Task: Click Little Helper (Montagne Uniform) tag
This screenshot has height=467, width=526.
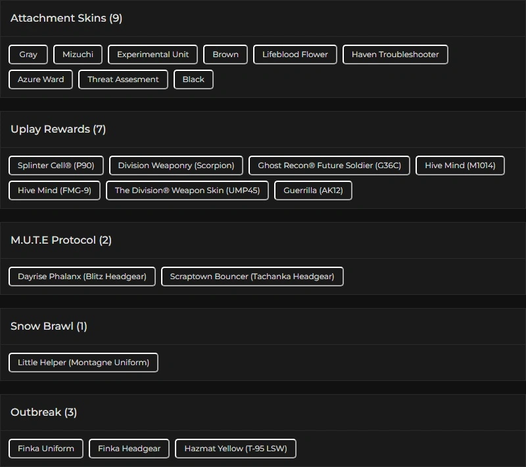Action: pyautogui.click(x=84, y=363)
